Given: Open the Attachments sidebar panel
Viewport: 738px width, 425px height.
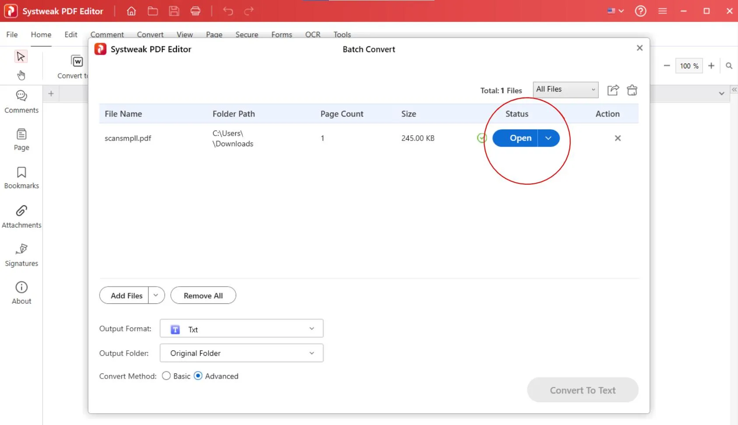Looking at the screenshot, I should 21,217.
